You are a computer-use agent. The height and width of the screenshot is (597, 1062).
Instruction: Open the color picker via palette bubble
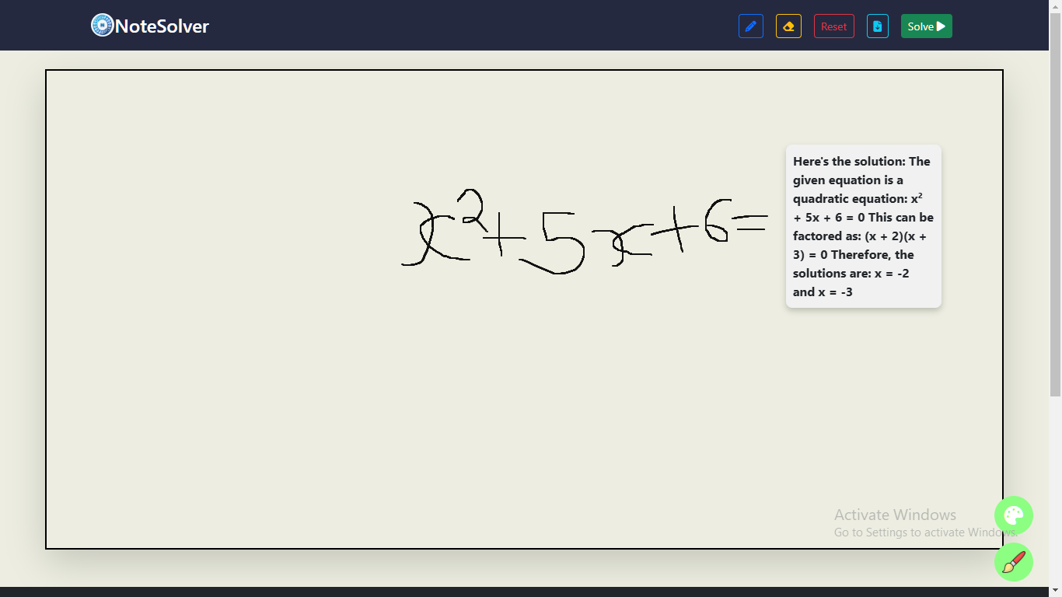pos(1014,515)
